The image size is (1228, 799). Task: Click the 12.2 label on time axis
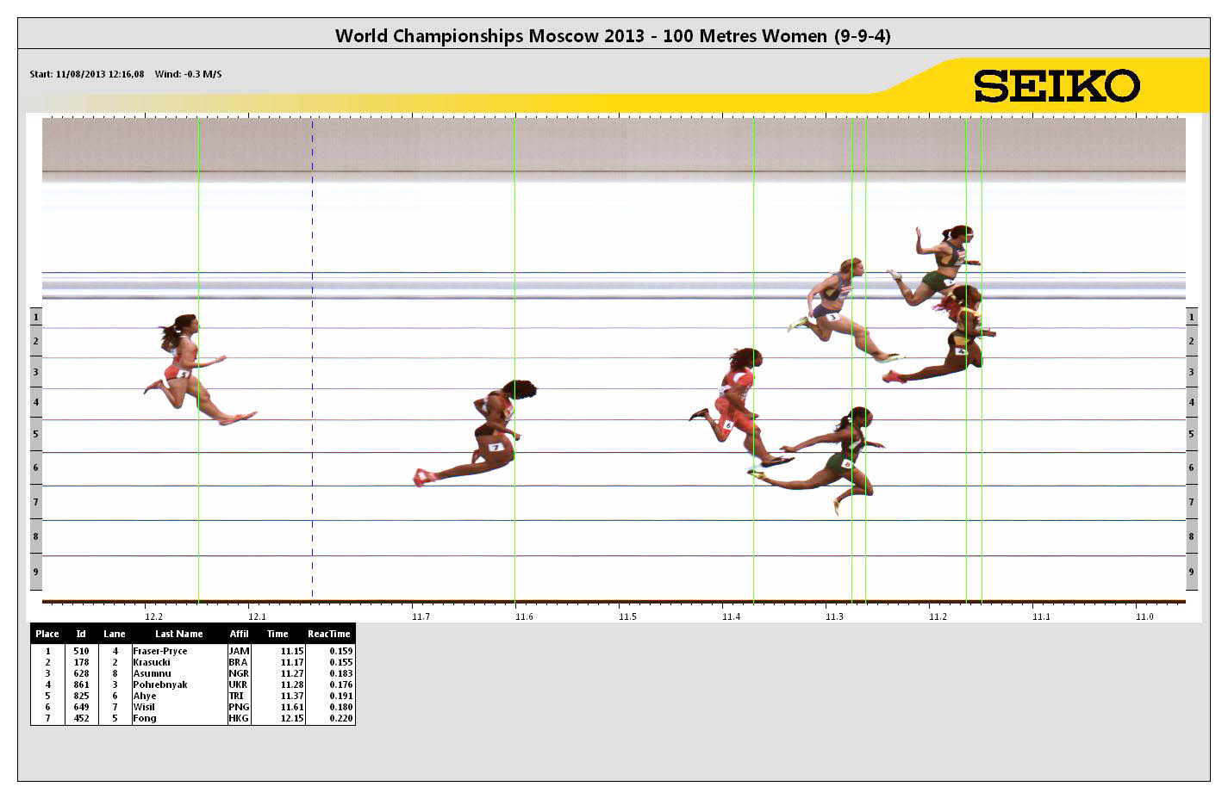click(153, 616)
